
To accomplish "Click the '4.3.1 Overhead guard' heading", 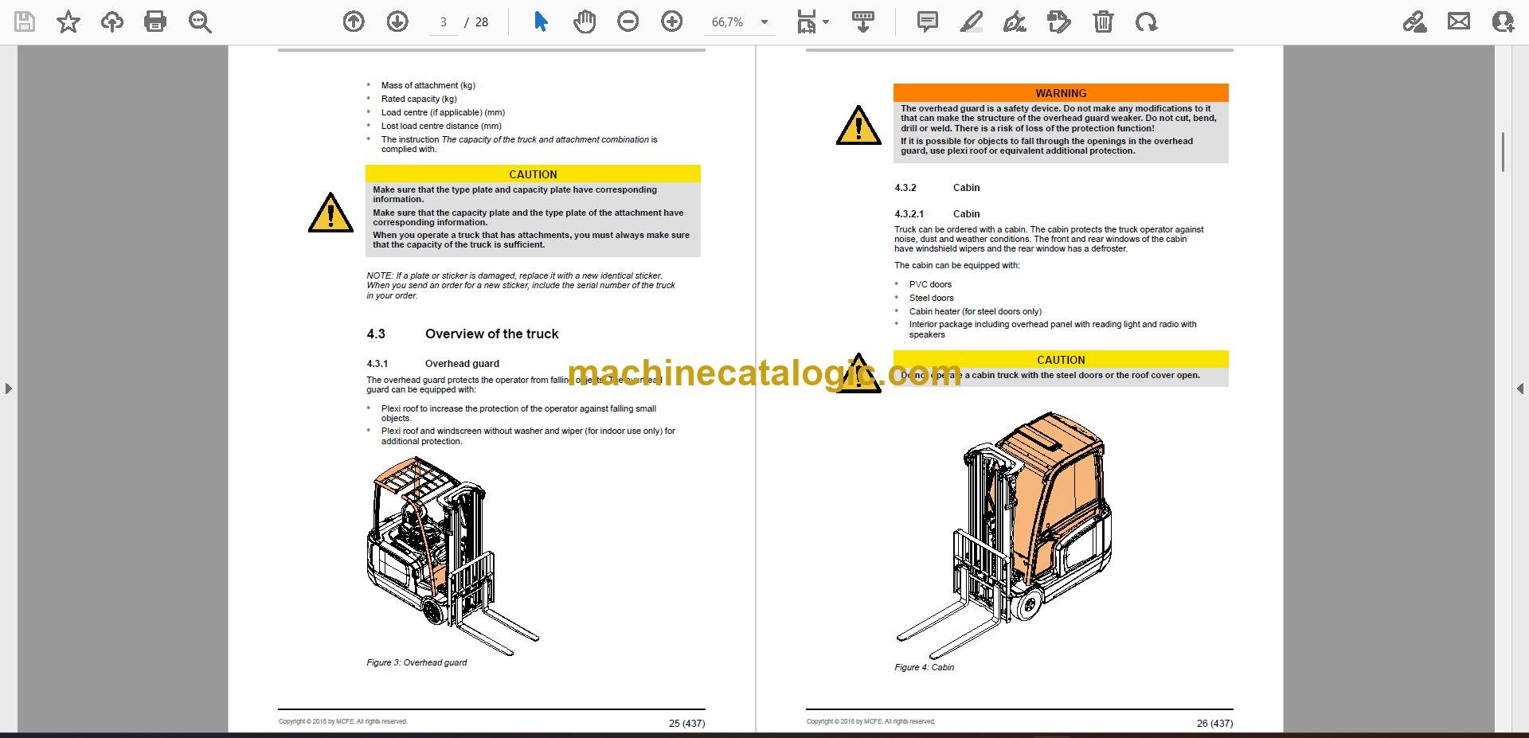I will point(432,364).
